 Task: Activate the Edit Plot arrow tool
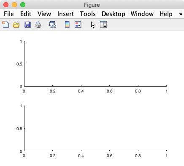93,25
